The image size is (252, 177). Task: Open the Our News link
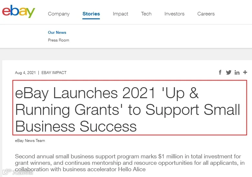click(57, 33)
